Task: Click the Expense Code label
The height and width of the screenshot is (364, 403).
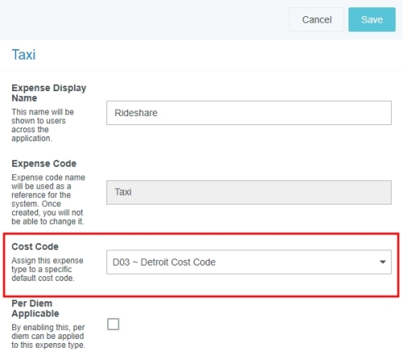Action: click(x=44, y=164)
